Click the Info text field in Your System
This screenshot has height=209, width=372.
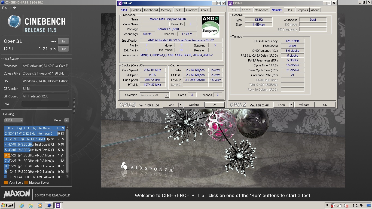45,104
